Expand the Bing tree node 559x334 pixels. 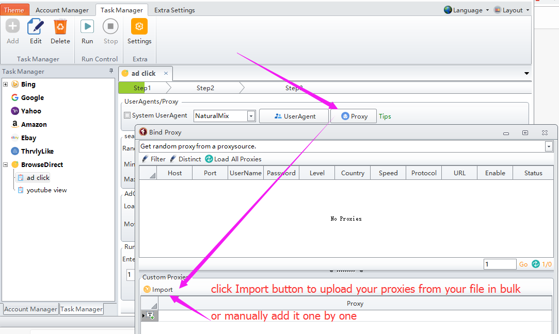click(5, 84)
